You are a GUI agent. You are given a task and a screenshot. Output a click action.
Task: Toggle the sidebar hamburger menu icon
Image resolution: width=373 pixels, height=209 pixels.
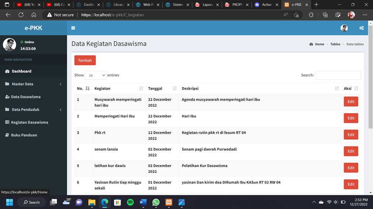[x=73, y=28]
